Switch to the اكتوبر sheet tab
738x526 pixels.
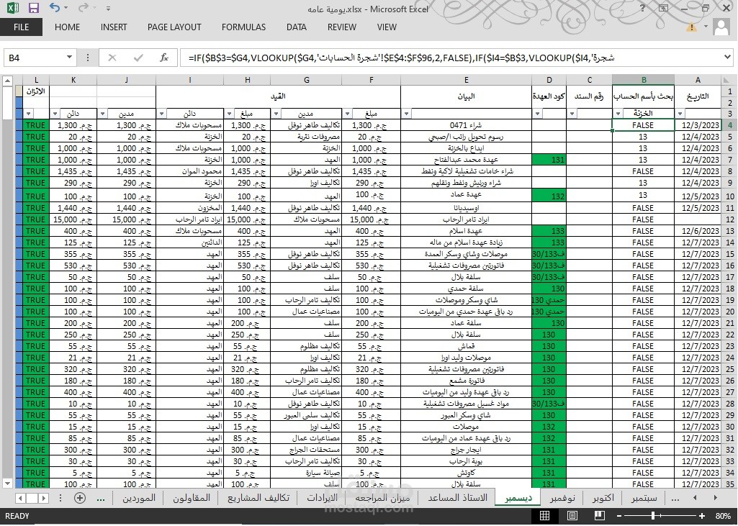tap(603, 498)
